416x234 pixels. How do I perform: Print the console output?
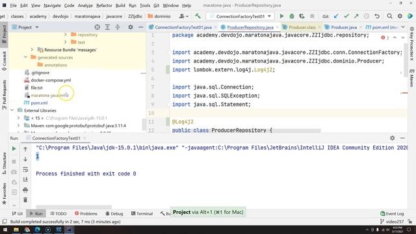tap(25, 190)
